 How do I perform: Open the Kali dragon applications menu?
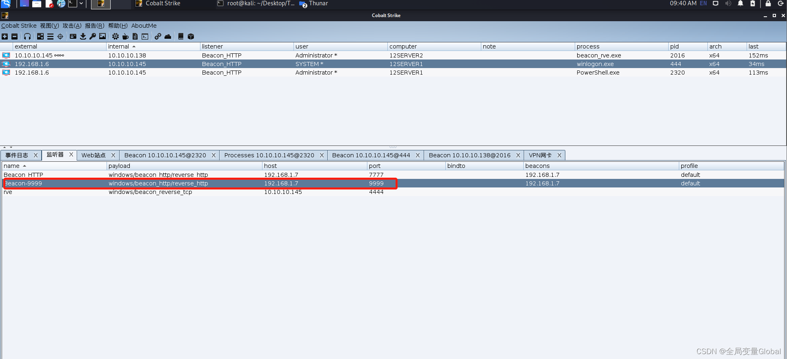tap(6, 4)
